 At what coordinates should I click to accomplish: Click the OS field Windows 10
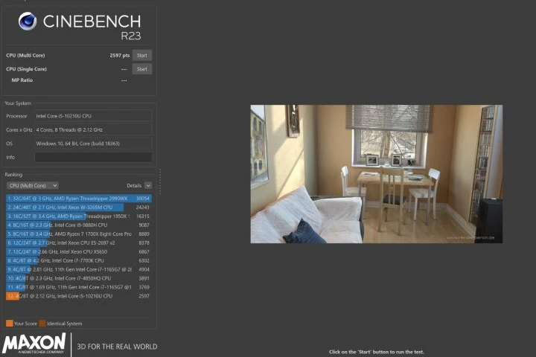click(93, 144)
